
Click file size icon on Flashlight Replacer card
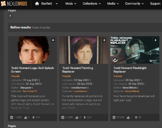coord(114,117)
